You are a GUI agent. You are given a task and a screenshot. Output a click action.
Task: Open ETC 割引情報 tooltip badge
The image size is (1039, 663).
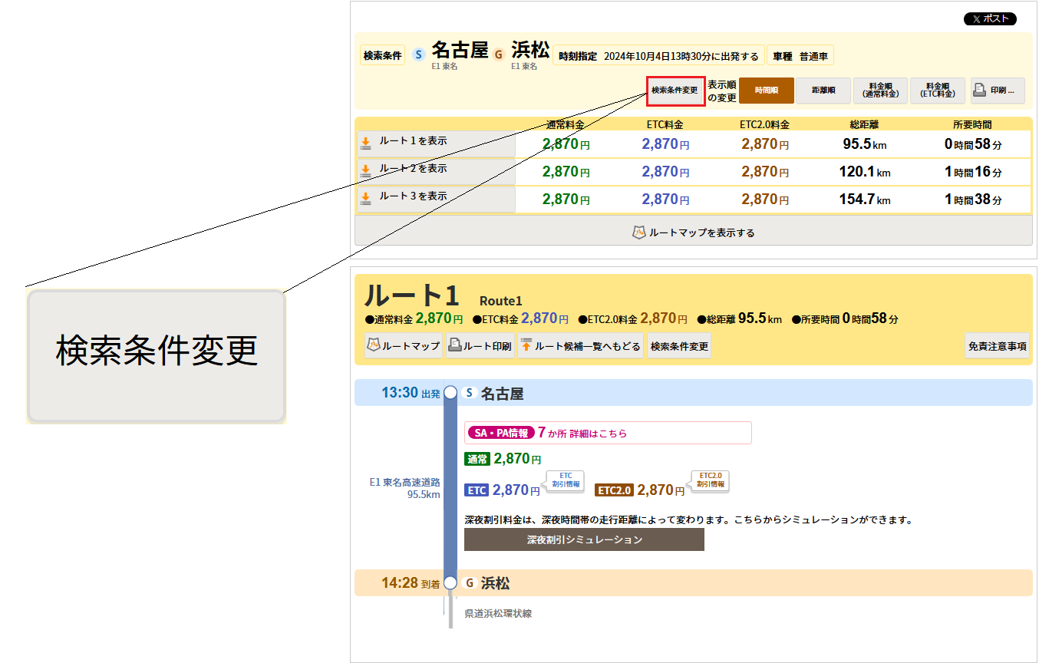[x=566, y=480]
